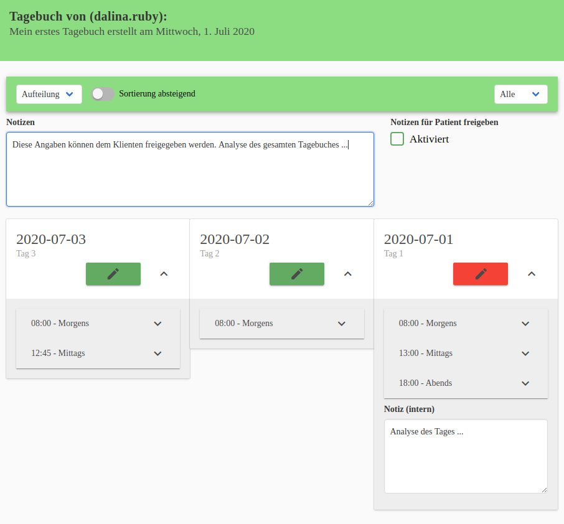Image resolution: width=564 pixels, height=524 pixels.
Task: Expand the 08:00 Morgens entry under 2020-07-01
Action: [x=525, y=323]
